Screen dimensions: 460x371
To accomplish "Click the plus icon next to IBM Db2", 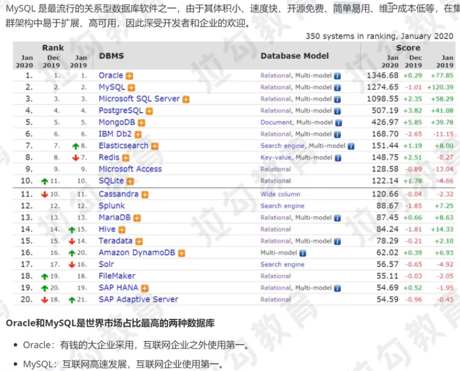I will [138, 134].
